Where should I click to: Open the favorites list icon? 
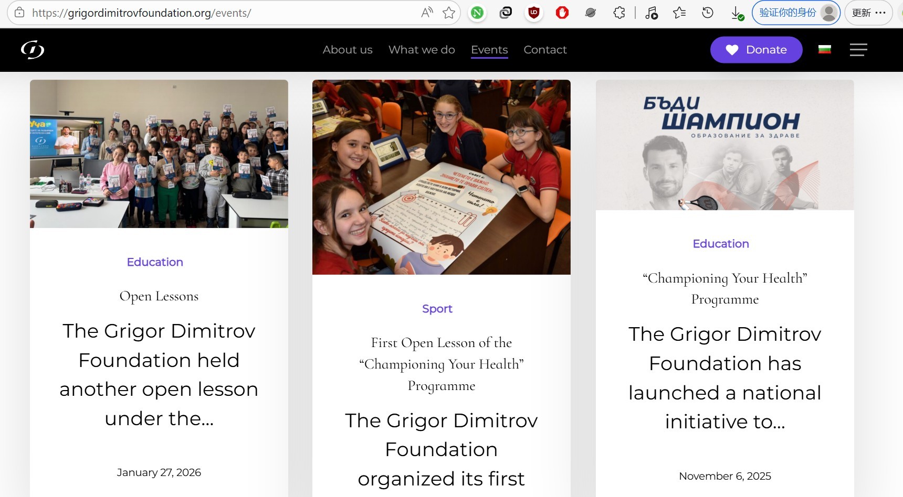(x=679, y=13)
